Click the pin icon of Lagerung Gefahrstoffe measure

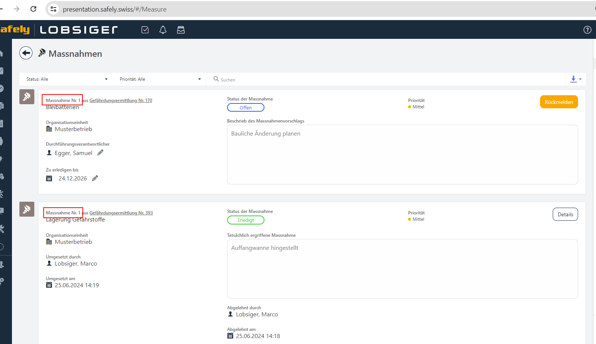pos(27,210)
